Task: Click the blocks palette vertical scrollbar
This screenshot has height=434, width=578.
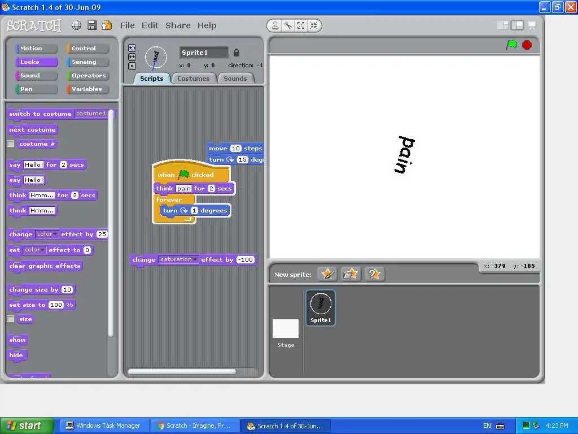Action: click(111, 224)
